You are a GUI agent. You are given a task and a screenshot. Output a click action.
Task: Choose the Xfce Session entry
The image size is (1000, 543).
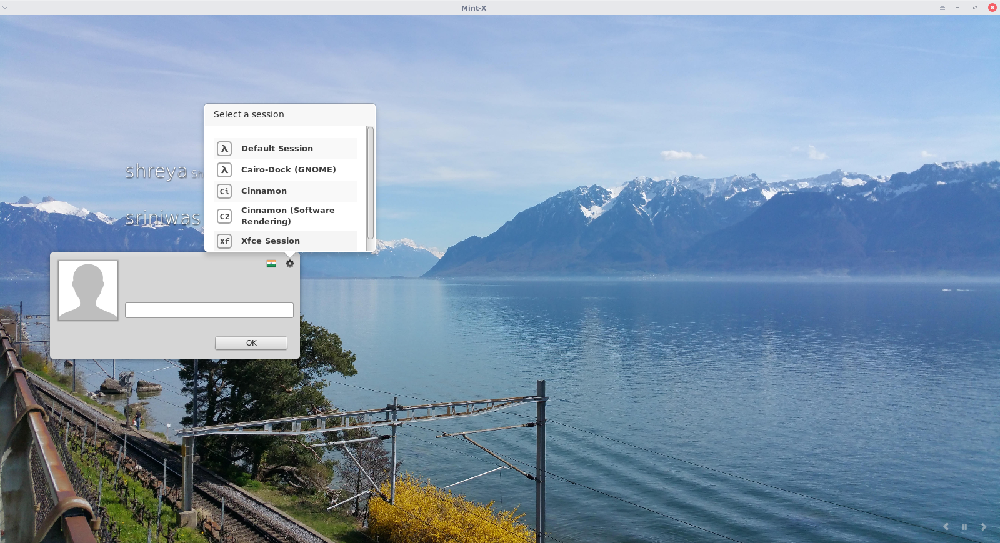pos(286,241)
